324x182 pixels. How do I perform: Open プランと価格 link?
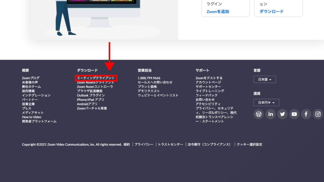coord(147,87)
